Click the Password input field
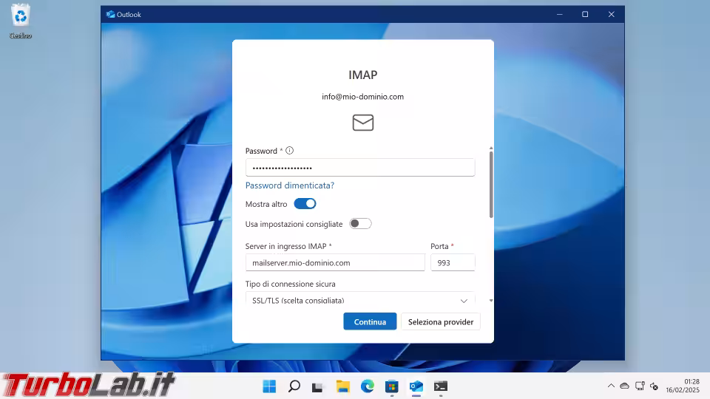 coord(360,168)
